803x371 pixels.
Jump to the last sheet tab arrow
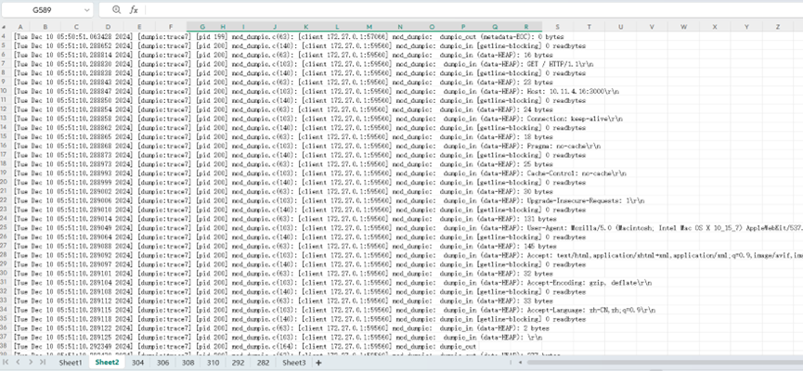click(x=43, y=364)
